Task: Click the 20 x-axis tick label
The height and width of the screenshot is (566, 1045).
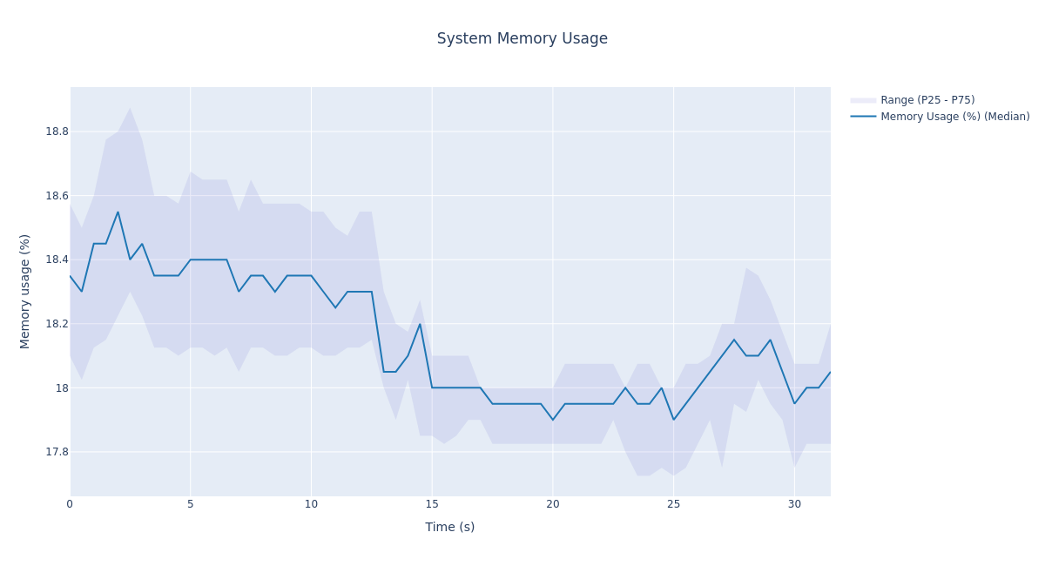Action: [552, 504]
